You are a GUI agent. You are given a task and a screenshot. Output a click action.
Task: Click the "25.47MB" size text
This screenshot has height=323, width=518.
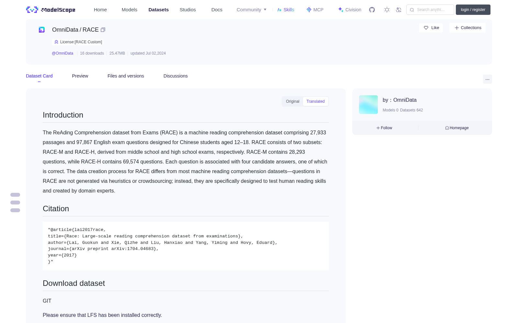pyautogui.click(x=117, y=53)
